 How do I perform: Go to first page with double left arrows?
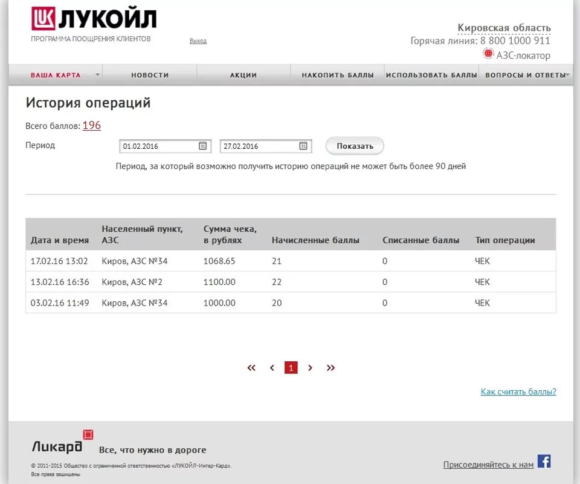pyautogui.click(x=251, y=368)
